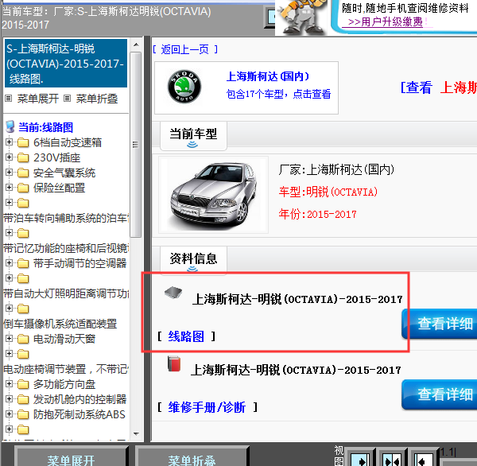This screenshot has width=477, height=466.
Task: Click the selected S-上海斯柯达-明锐 header item
Action: [66, 64]
